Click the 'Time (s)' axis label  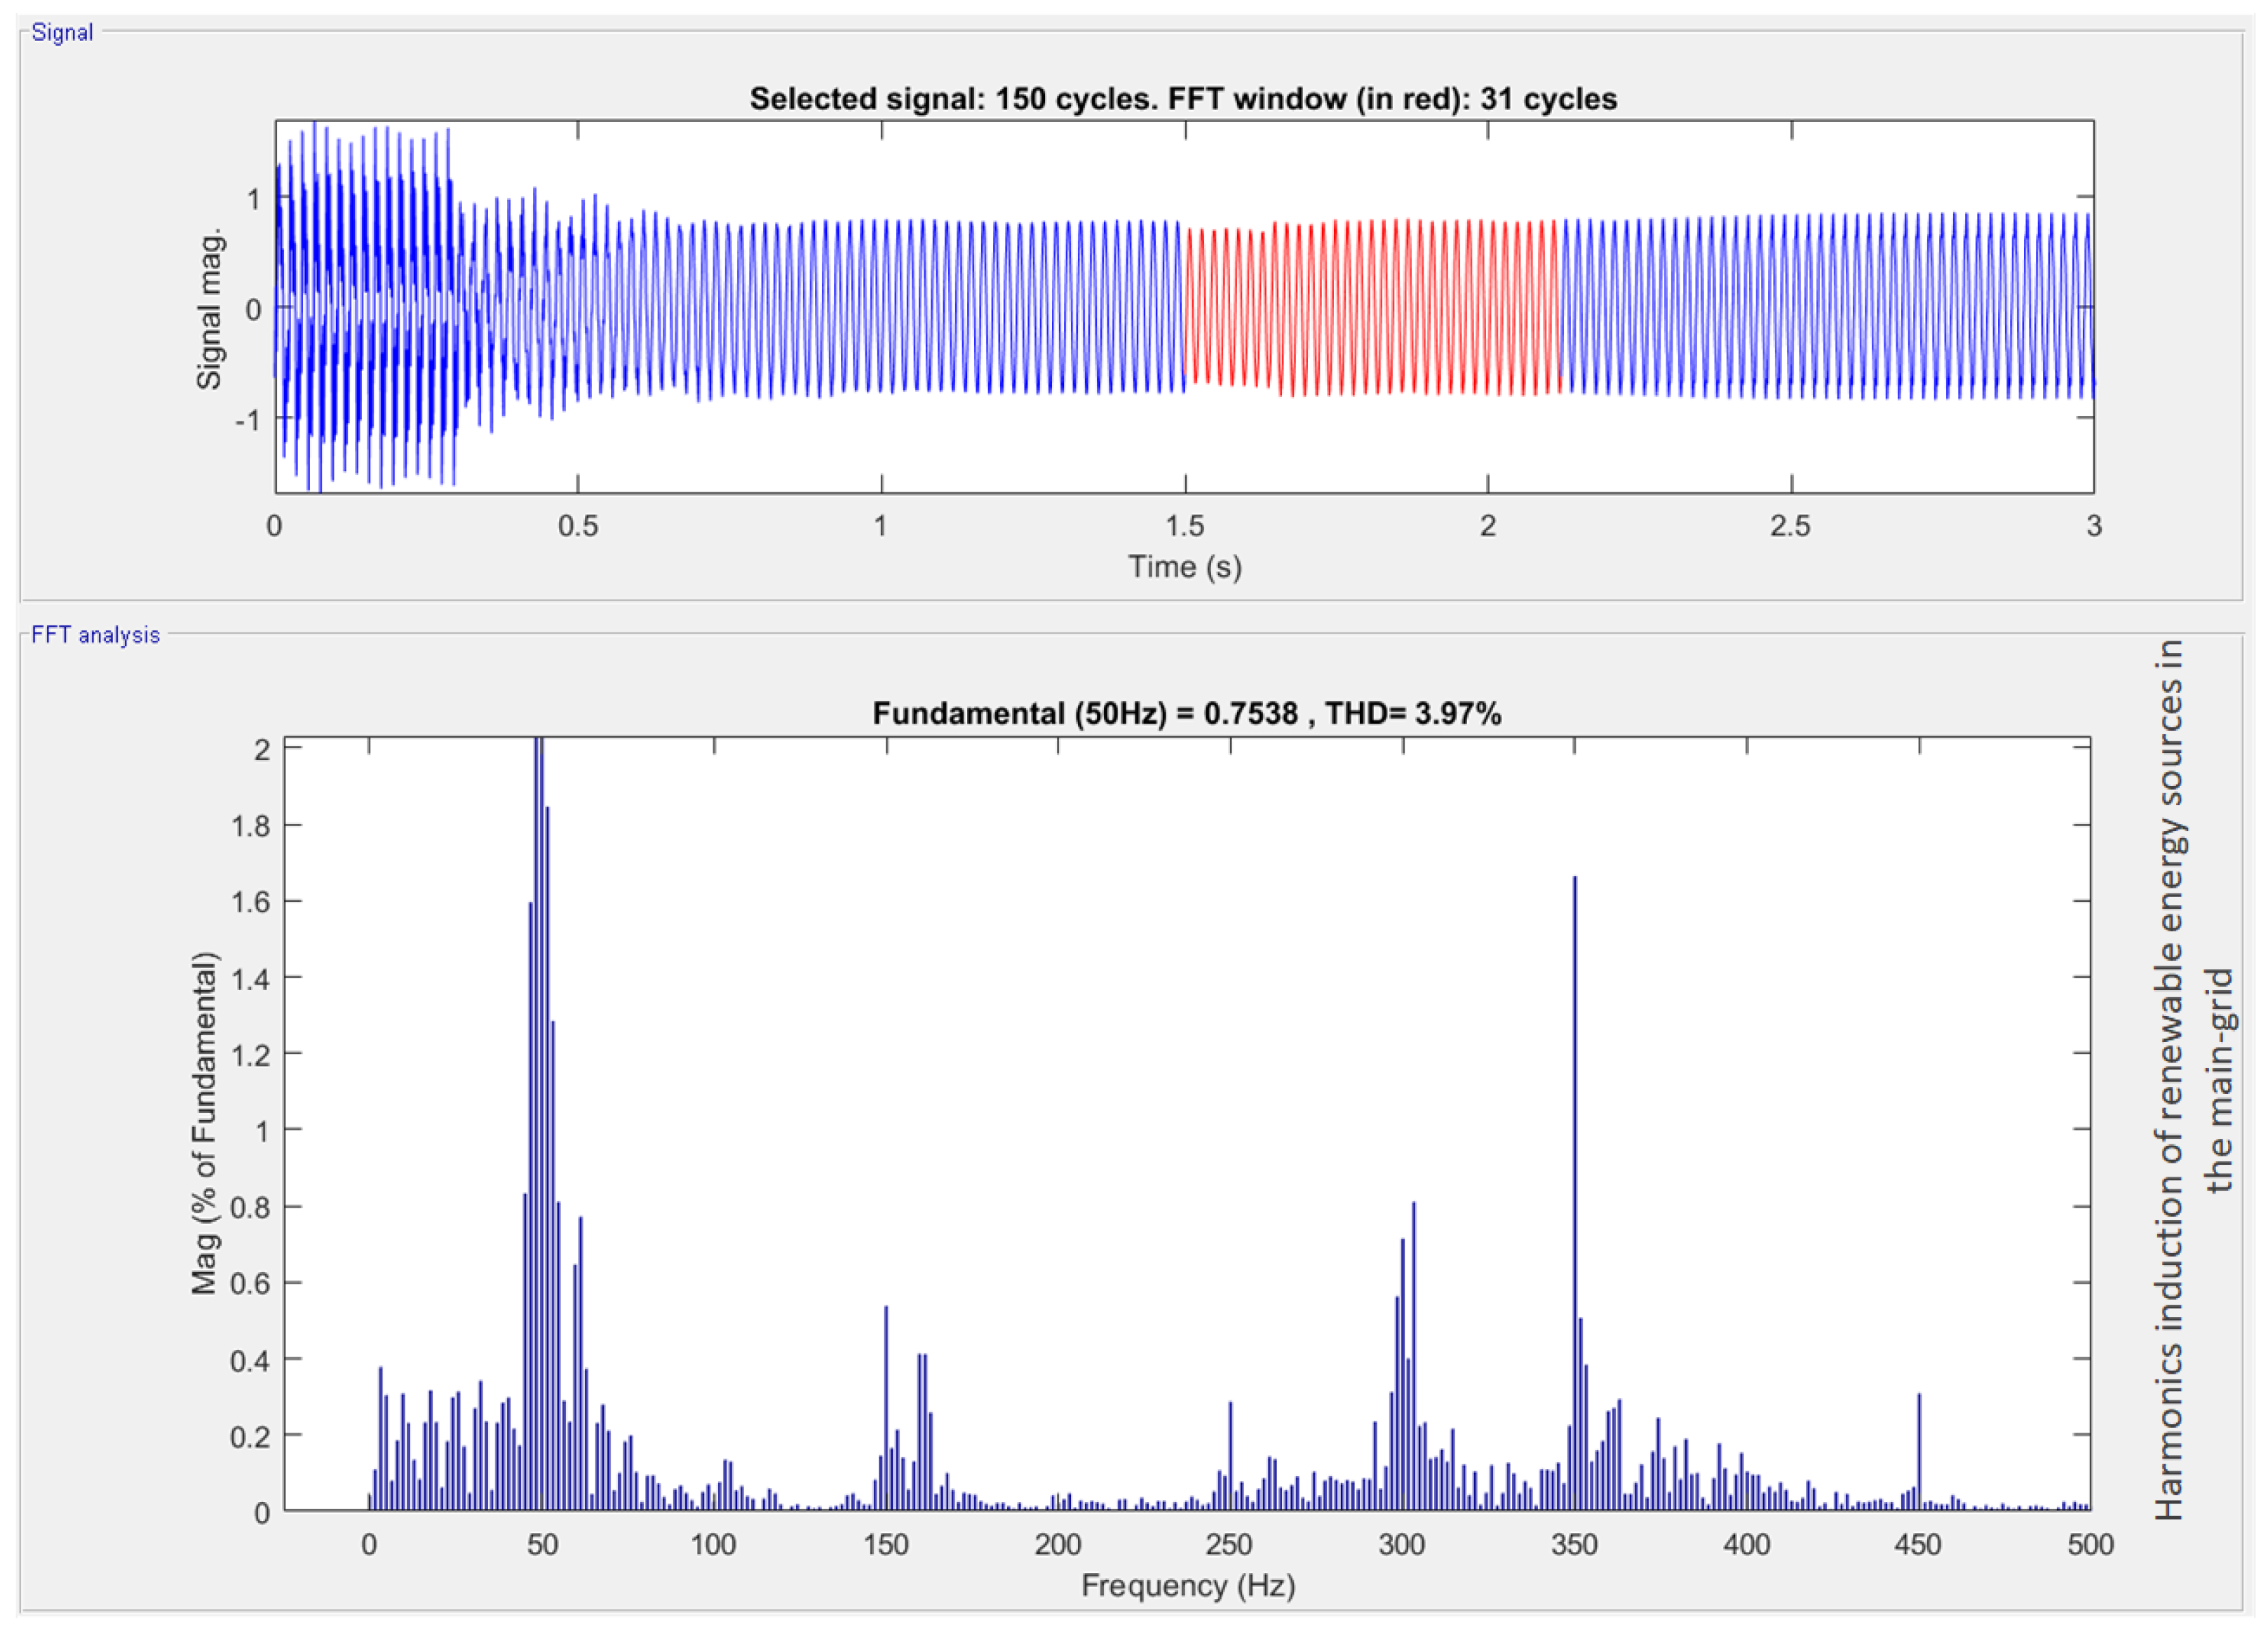pos(1185,567)
